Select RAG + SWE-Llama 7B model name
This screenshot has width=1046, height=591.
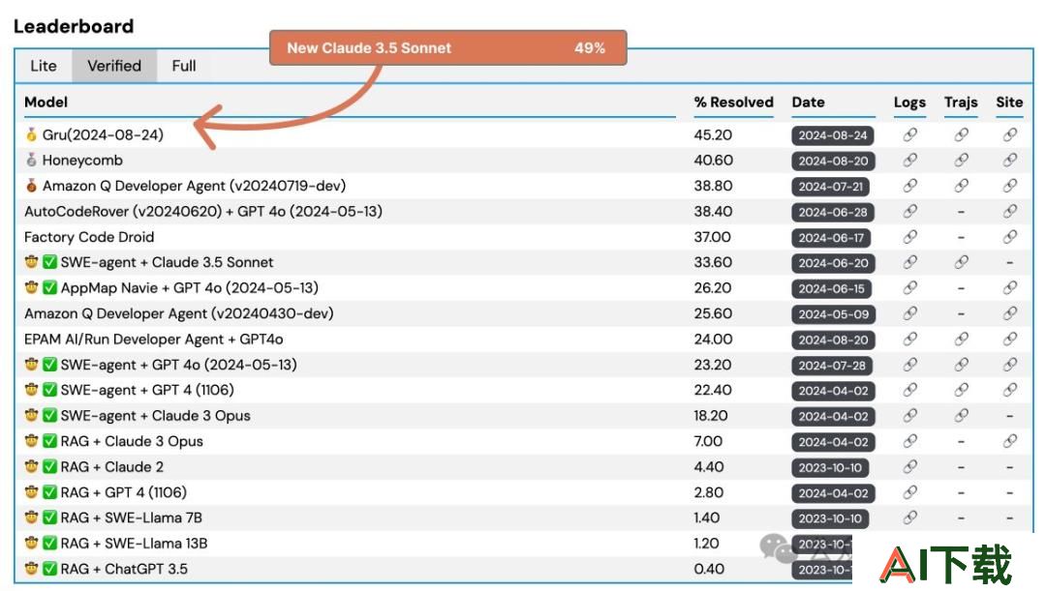(132, 518)
